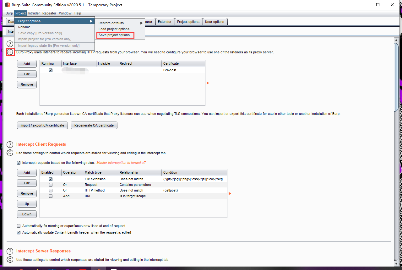Select the 'Per-host' certificate cell
402x270 pixels.
point(183,70)
